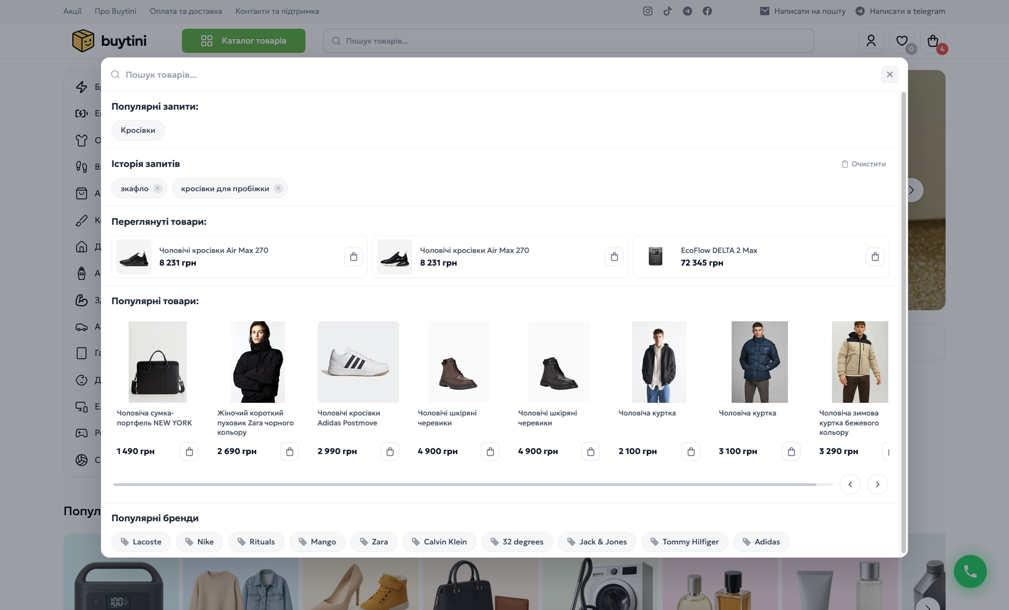Add Adidas Postmove sneakers to cart
Screen dimensions: 1009x610
click(x=390, y=451)
